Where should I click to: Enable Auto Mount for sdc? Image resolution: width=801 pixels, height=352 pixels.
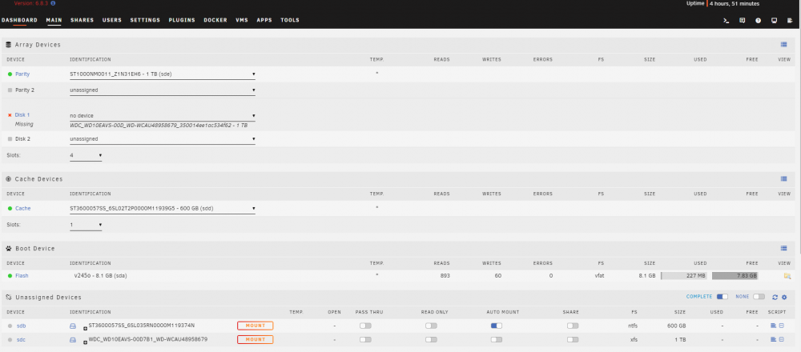[x=497, y=339]
